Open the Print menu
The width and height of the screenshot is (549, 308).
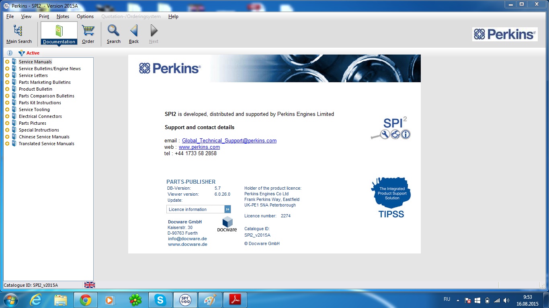[x=44, y=16]
